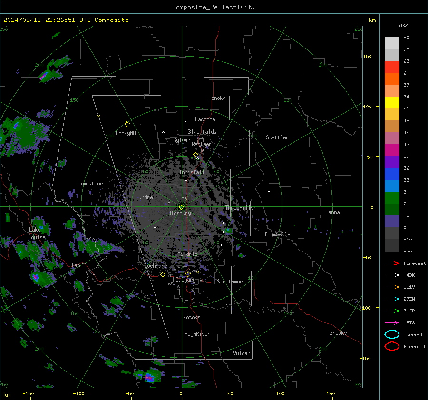Click the Cochrane label
Screen dimensions: 428x400
click(x=156, y=266)
